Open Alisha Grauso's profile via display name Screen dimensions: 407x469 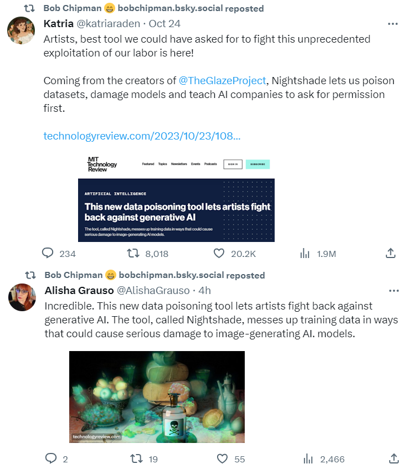tap(79, 290)
